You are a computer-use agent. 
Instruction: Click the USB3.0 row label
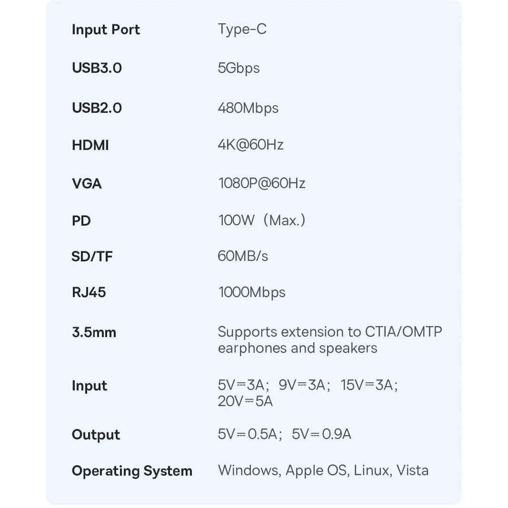97,68
